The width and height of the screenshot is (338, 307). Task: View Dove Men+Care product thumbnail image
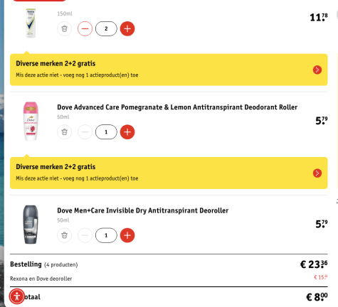tap(31, 225)
